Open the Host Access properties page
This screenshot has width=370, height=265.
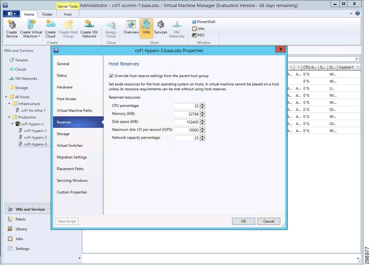[78, 99]
